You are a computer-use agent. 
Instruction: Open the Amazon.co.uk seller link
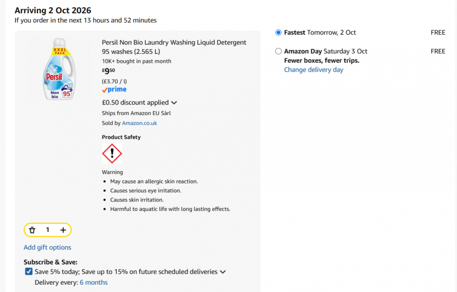point(139,123)
